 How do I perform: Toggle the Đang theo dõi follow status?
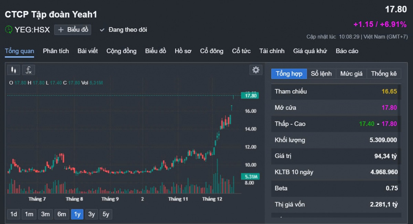(x=124, y=30)
